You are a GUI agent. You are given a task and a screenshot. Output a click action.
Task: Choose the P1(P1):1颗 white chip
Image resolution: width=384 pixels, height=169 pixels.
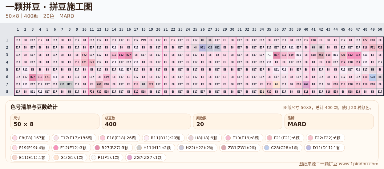click(106, 158)
